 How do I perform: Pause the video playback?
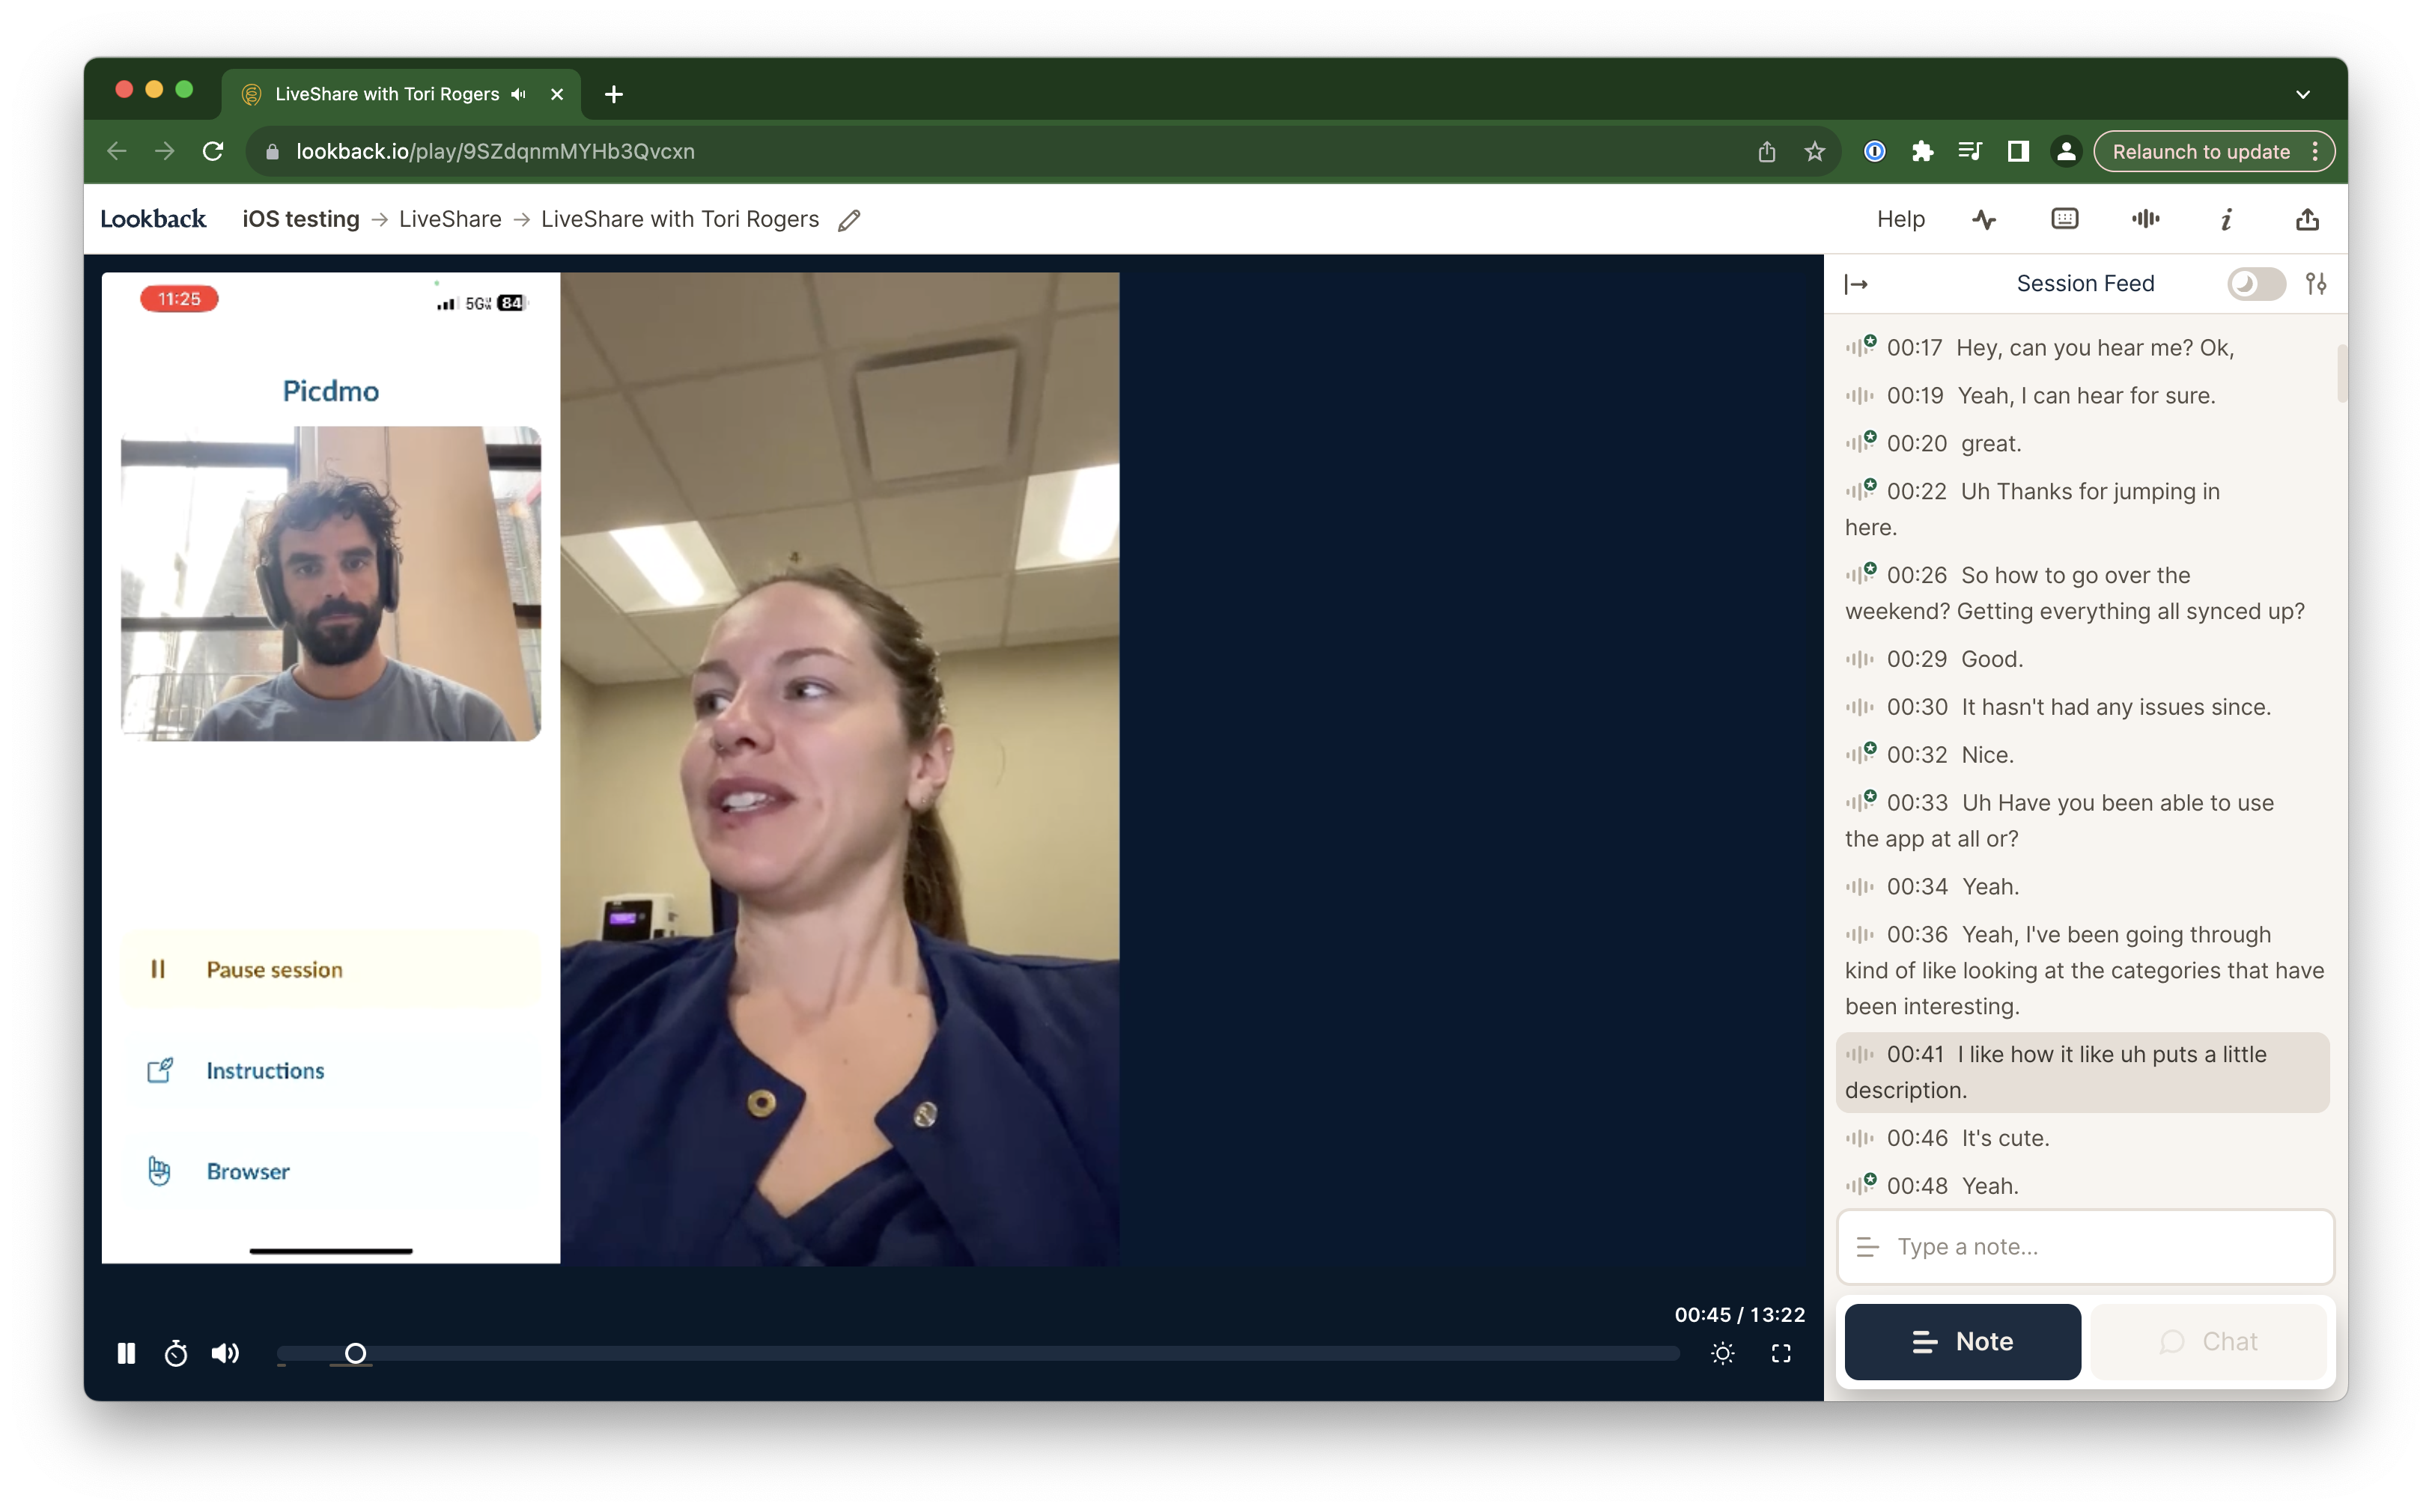[x=126, y=1353]
